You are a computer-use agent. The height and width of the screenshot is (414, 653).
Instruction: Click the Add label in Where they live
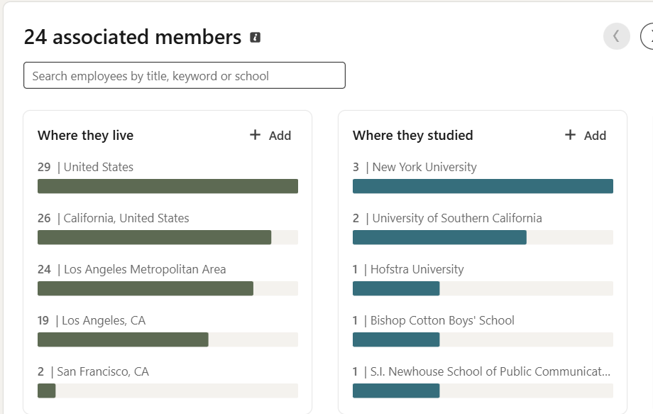pyautogui.click(x=280, y=136)
